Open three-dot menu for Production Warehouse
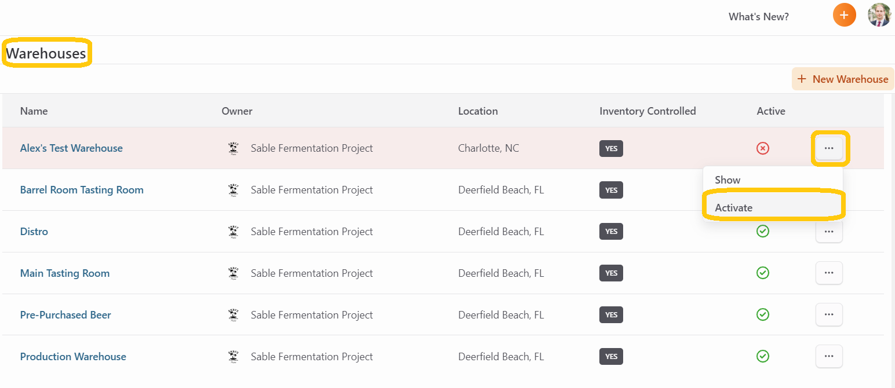 829,356
